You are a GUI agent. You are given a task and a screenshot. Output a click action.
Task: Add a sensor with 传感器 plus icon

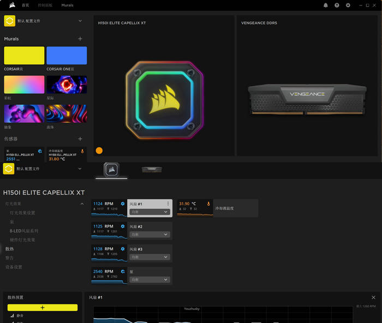pos(80,139)
